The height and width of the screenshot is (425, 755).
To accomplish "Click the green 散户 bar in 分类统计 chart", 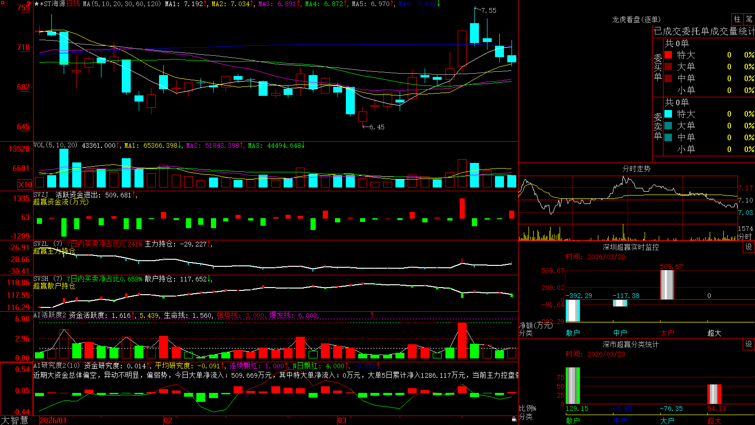I will click(x=572, y=386).
